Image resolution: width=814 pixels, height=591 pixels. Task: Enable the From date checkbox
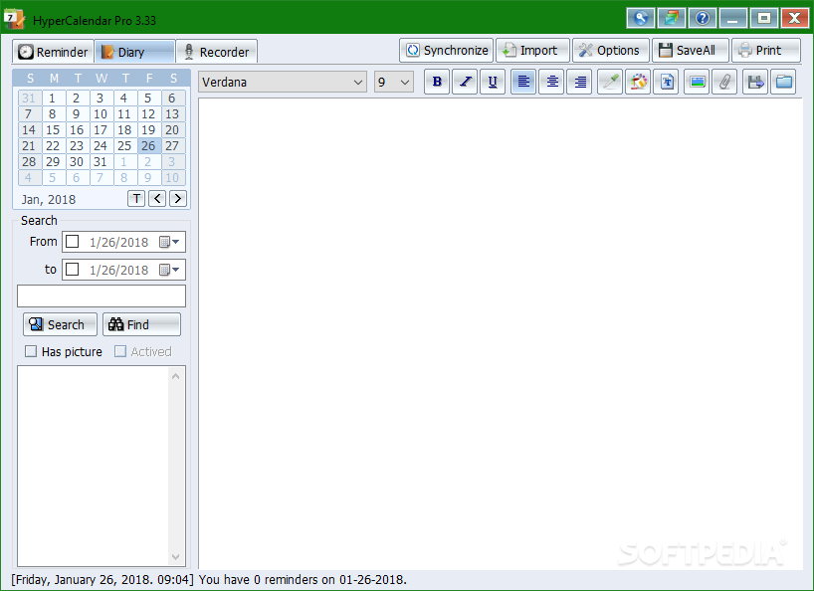(x=73, y=242)
